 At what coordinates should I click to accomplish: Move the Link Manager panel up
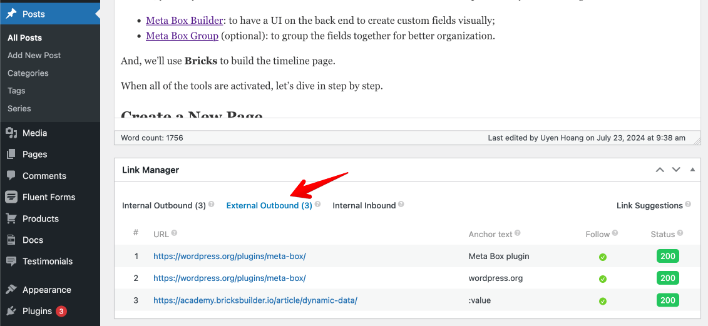coord(660,170)
